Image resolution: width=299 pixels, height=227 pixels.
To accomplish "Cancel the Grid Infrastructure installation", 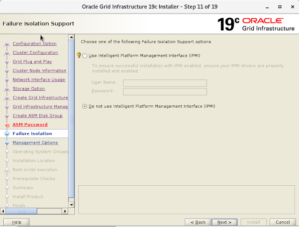I will (x=283, y=222).
